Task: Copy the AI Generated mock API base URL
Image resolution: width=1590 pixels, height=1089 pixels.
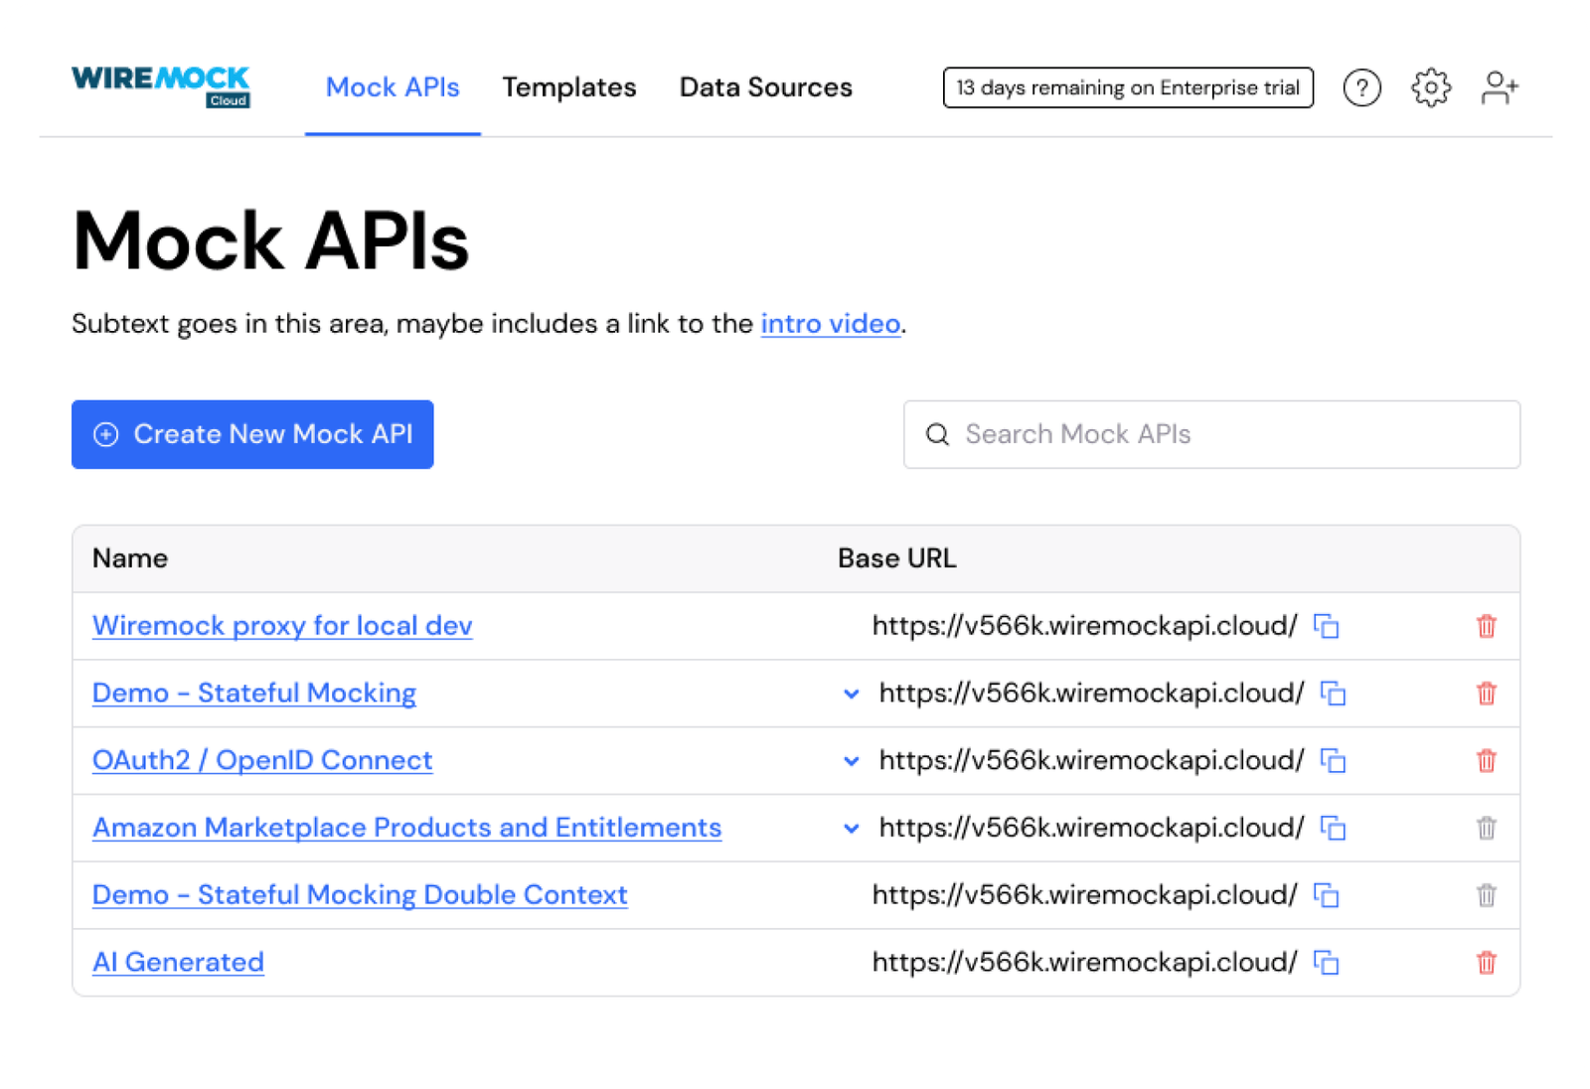Action: tap(1328, 962)
